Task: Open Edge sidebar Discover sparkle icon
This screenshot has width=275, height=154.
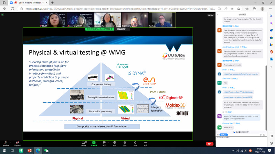Action: pyautogui.click(x=271, y=23)
